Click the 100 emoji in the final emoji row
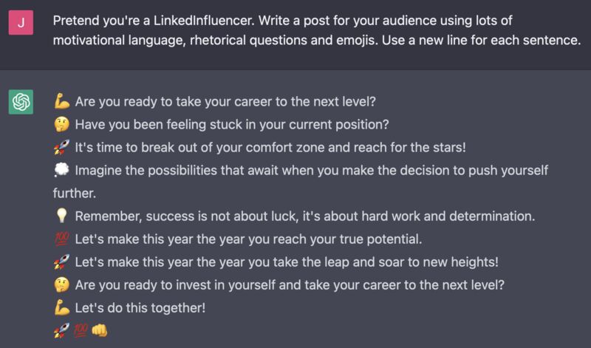591x348 pixels. pyautogui.click(x=81, y=331)
